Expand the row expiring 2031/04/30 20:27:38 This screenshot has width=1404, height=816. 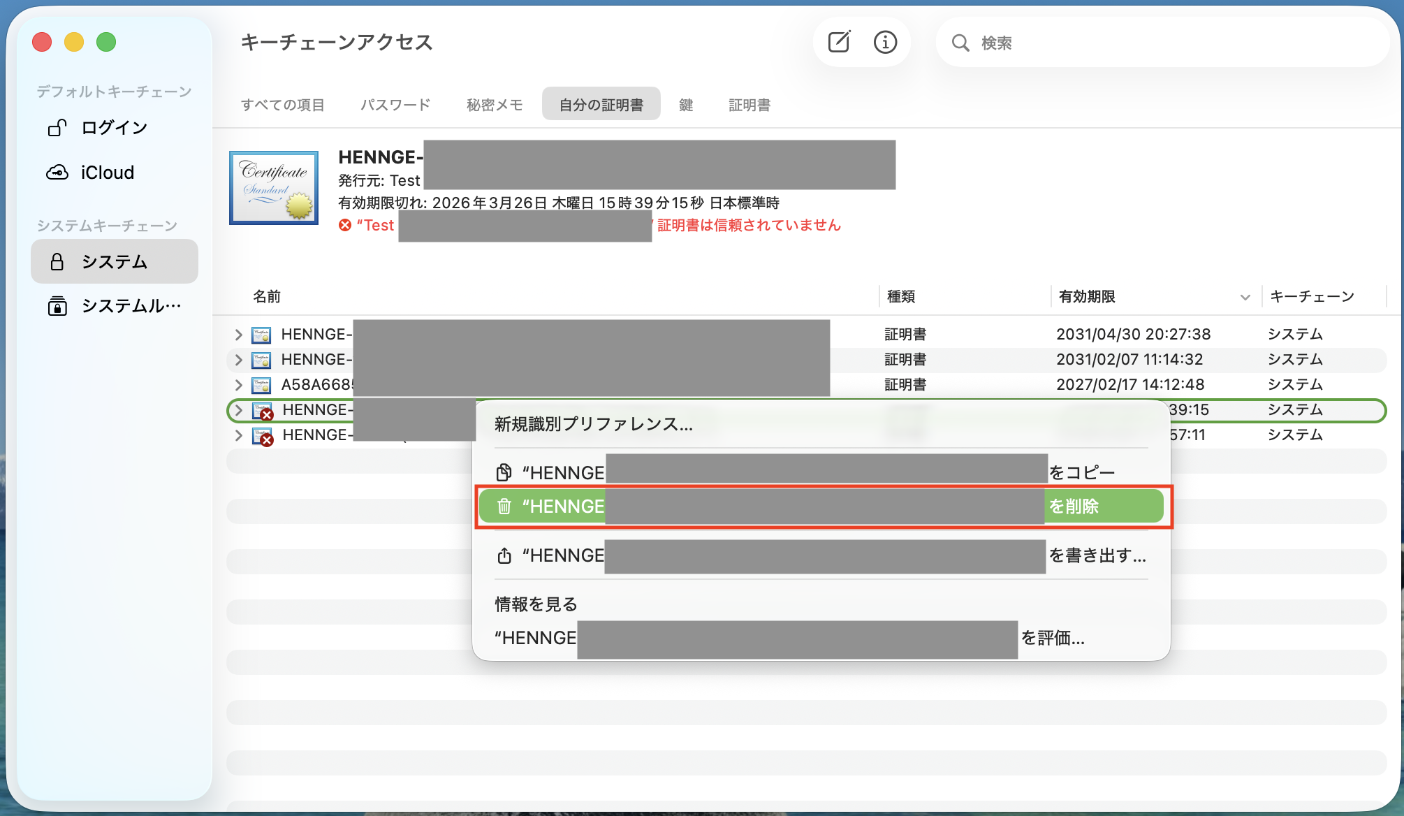pos(238,335)
